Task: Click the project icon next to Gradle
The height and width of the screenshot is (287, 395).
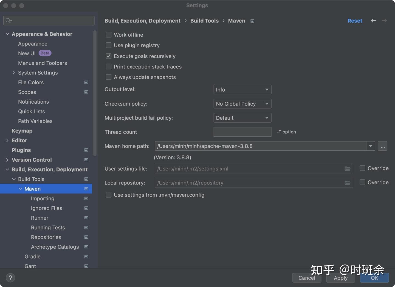Action: pos(86,256)
